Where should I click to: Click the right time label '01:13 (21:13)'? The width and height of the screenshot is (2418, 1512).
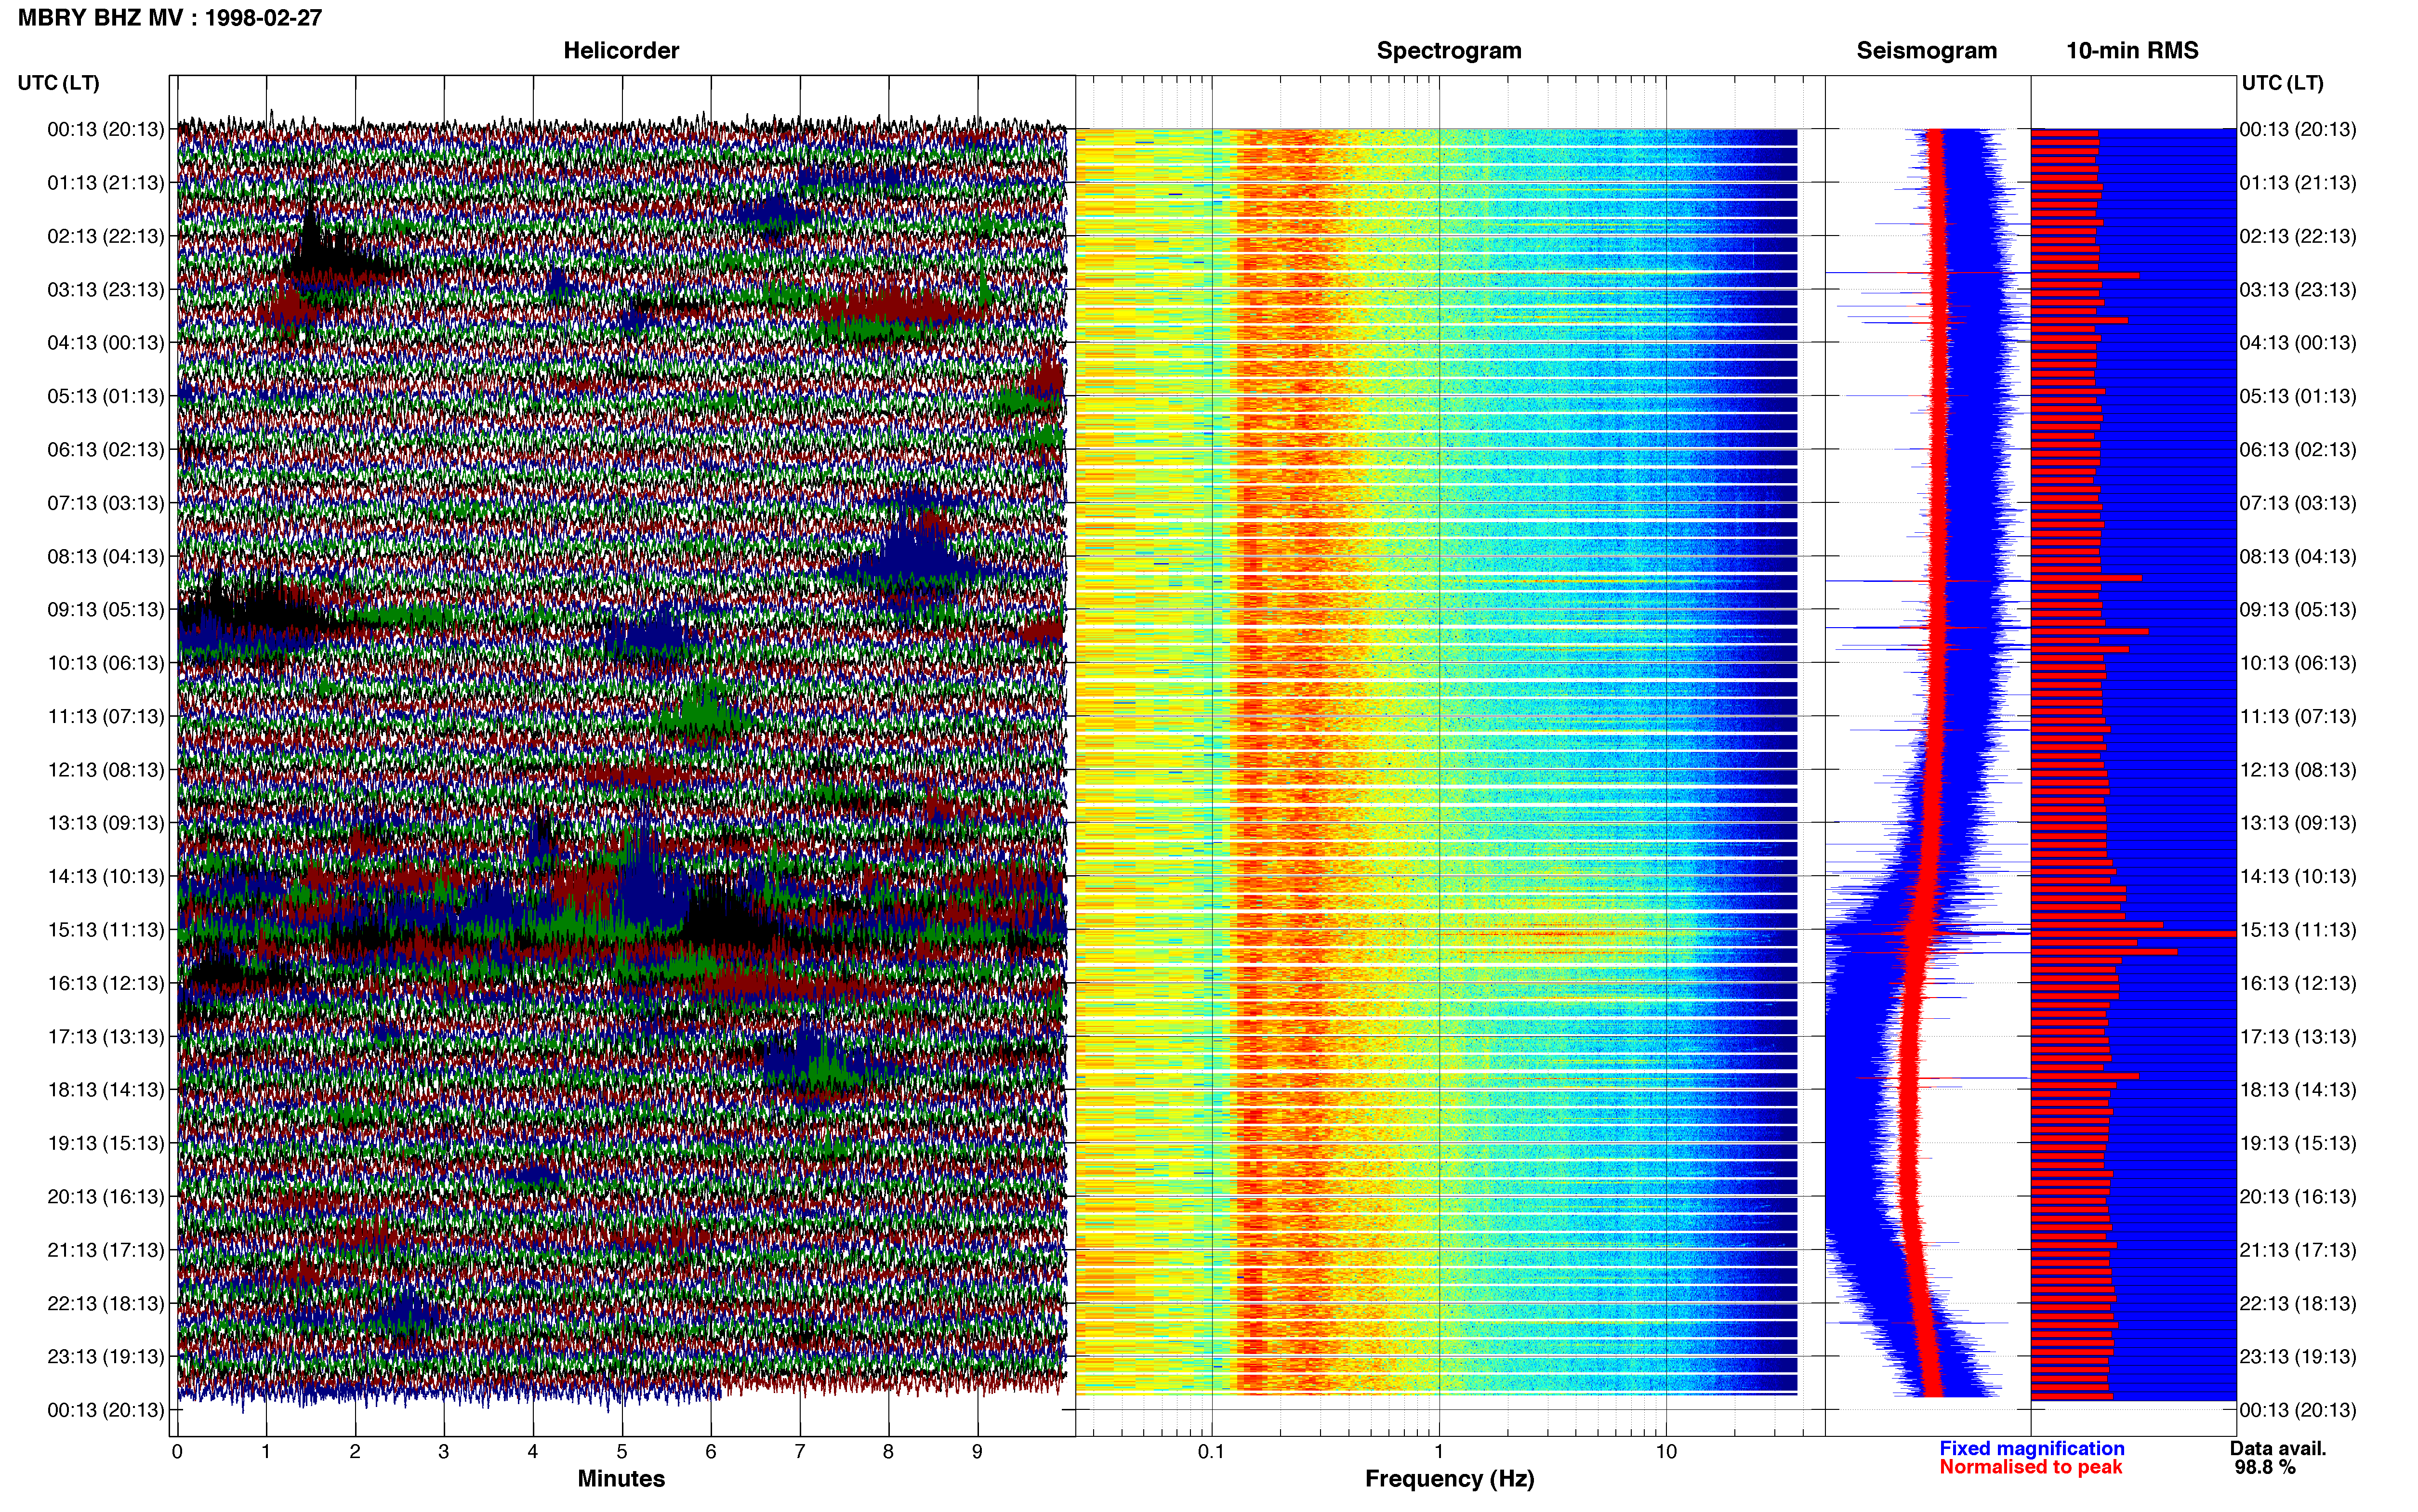click(2298, 183)
